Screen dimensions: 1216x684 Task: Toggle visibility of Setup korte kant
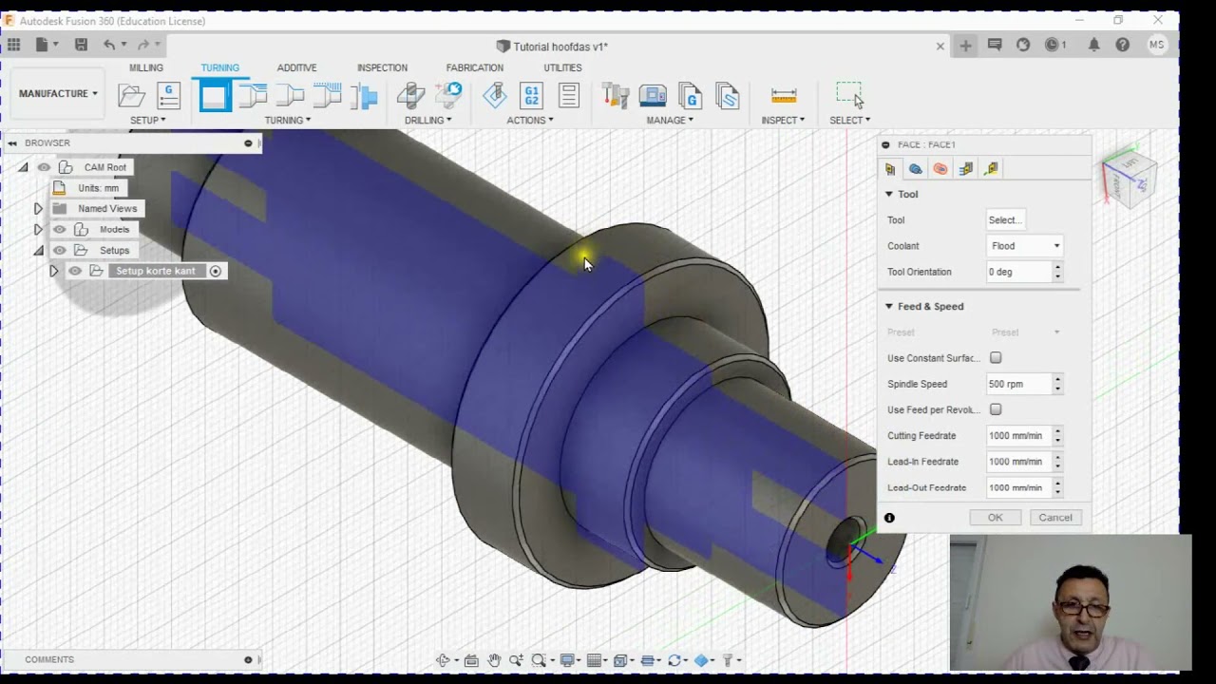74,272
